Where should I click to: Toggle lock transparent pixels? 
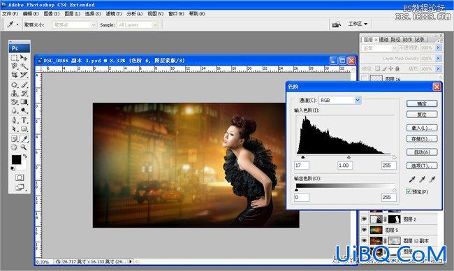coord(378,68)
